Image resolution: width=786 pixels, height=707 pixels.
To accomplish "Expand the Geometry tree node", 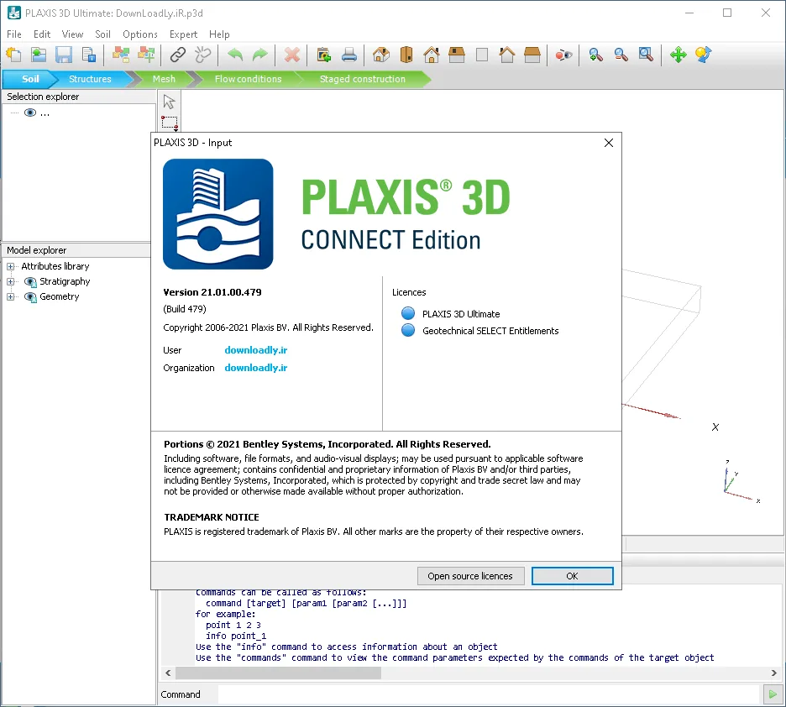I will (10, 297).
